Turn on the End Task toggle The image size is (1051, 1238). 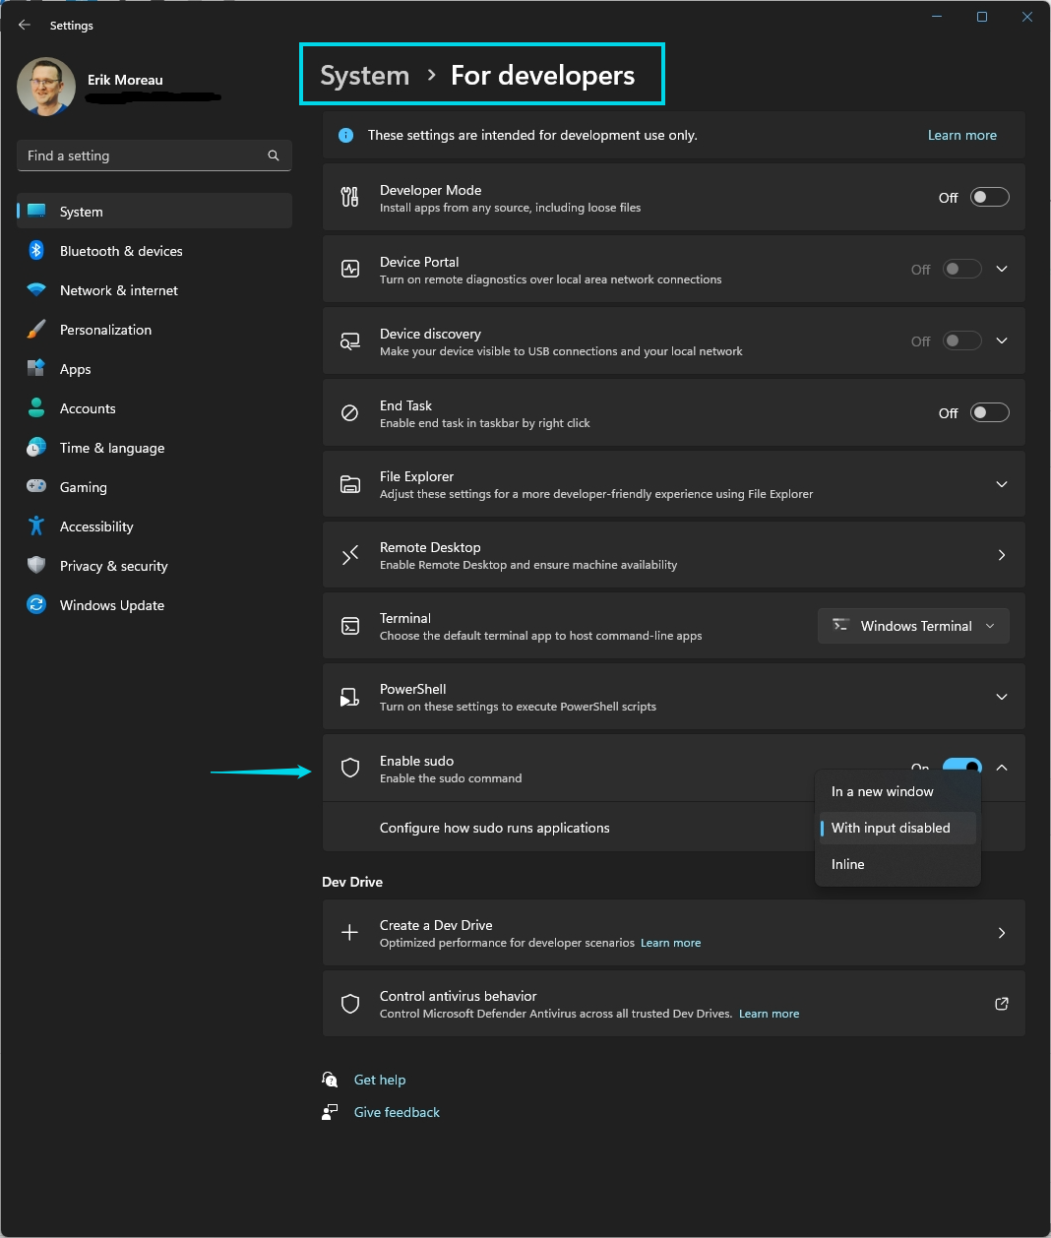pos(989,413)
